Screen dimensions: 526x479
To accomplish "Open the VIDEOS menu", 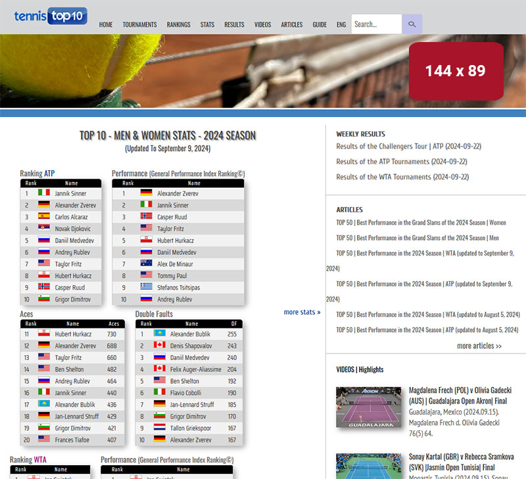I will [x=262, y=24].
